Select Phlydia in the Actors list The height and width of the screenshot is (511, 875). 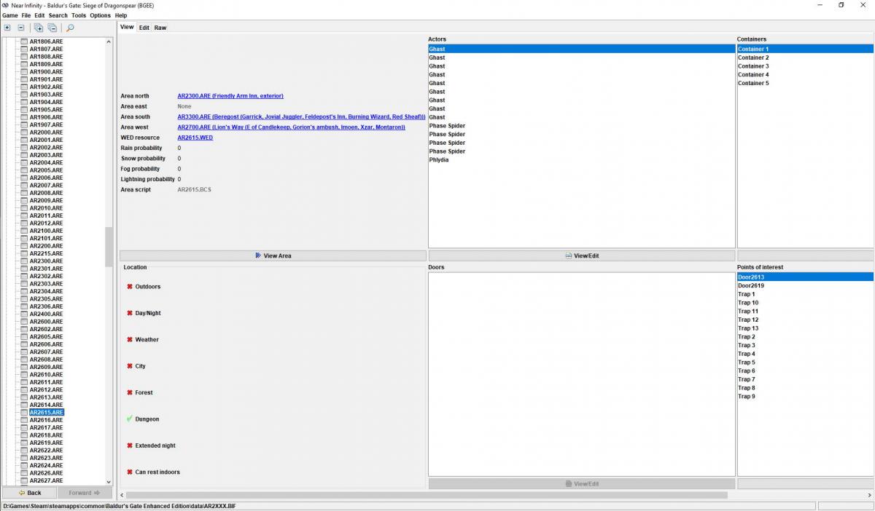[x=582, y=160]
